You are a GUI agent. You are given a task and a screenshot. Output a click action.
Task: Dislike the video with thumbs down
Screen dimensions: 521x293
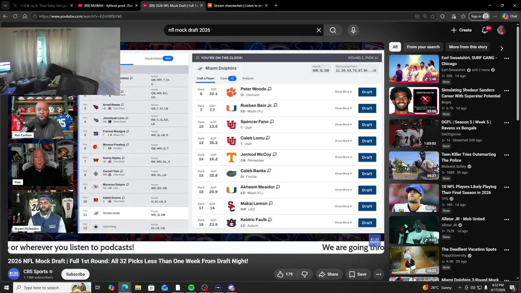click(x=304, y=274)
